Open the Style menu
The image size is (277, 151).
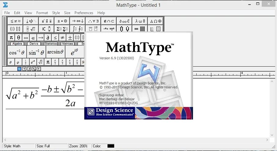(56, 13)
